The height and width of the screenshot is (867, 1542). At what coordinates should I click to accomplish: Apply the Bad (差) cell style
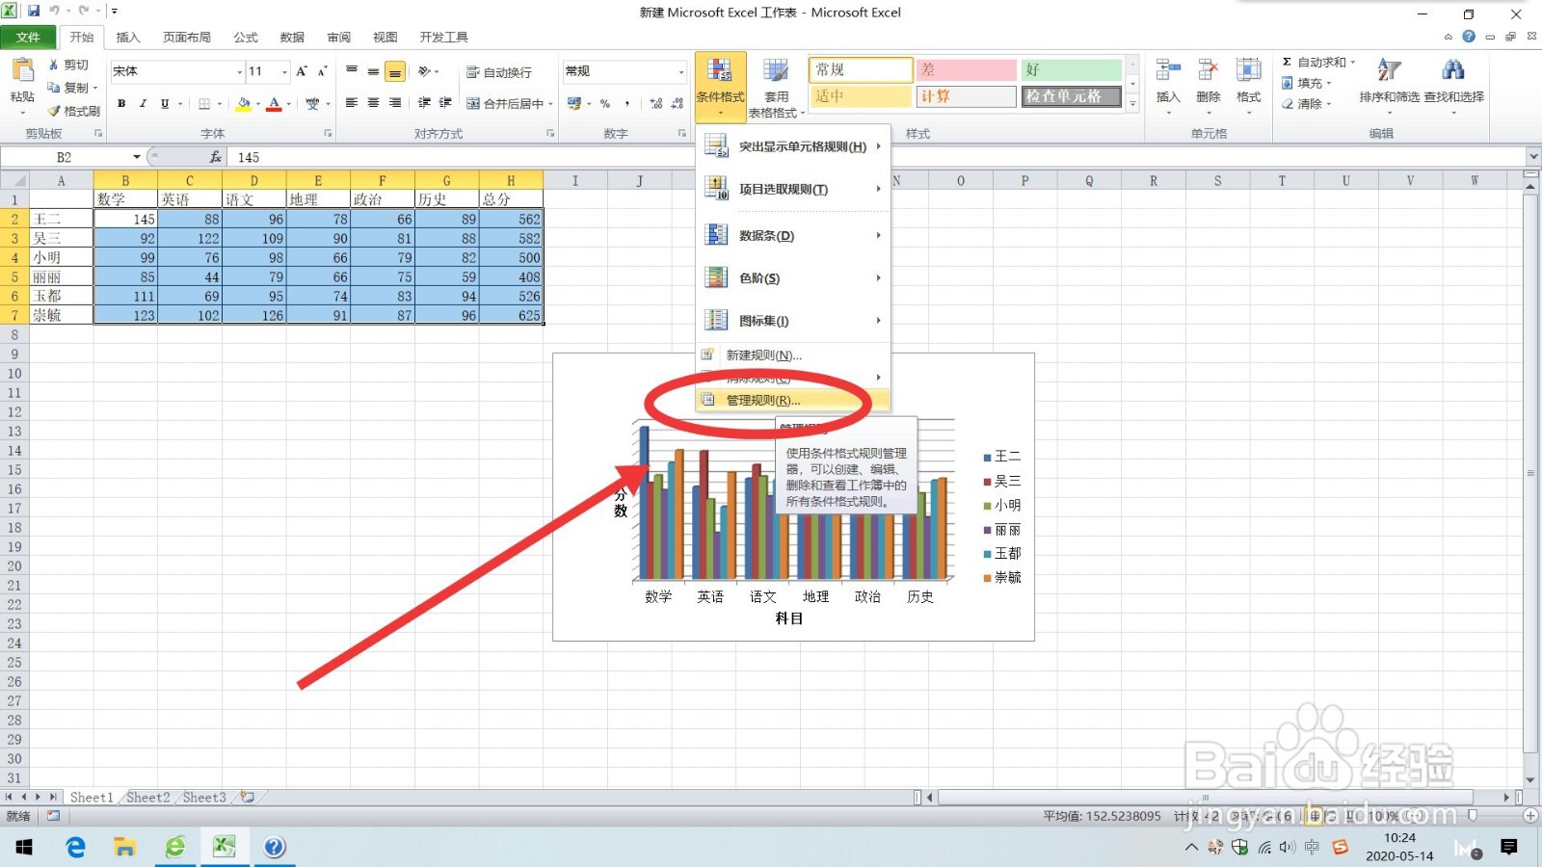tap(966, 69)
